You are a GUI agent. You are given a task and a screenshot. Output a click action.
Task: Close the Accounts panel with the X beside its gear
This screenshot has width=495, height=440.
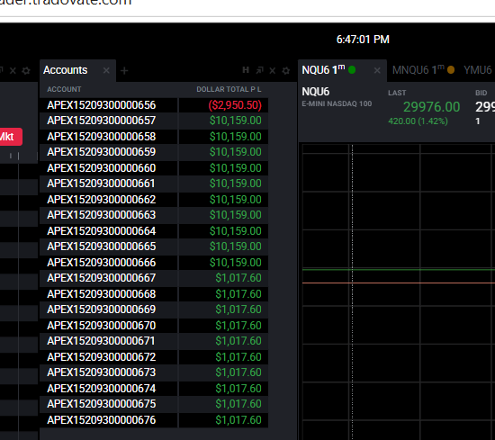point(273,70)
